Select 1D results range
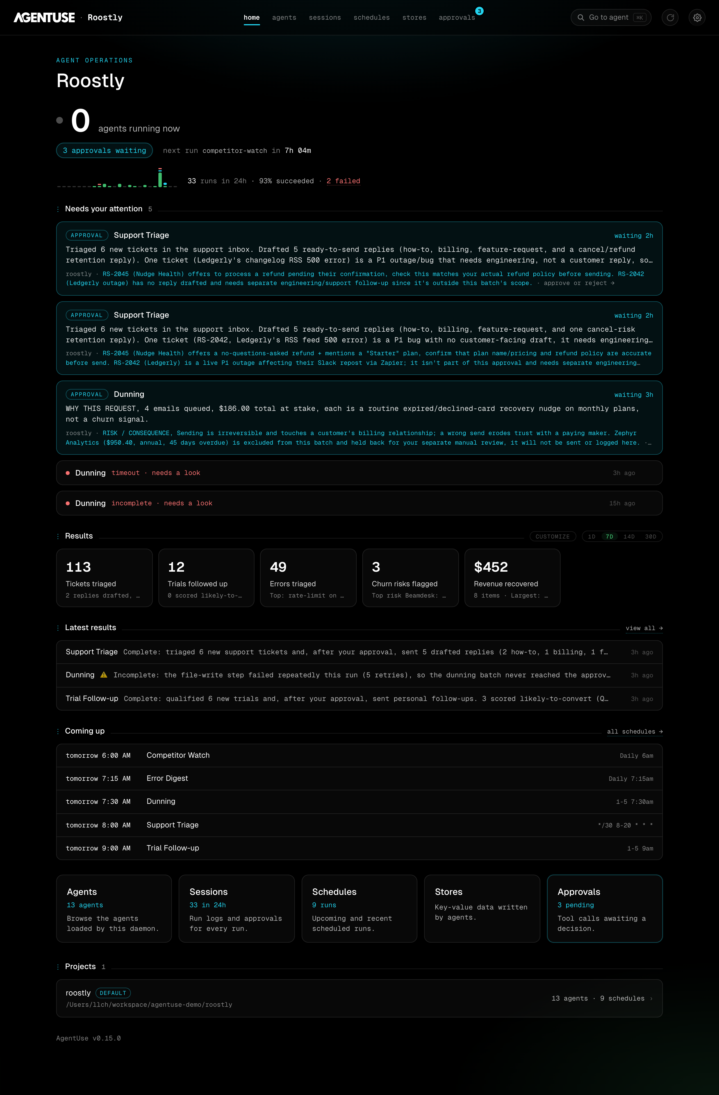 click(x=592, y=537)
